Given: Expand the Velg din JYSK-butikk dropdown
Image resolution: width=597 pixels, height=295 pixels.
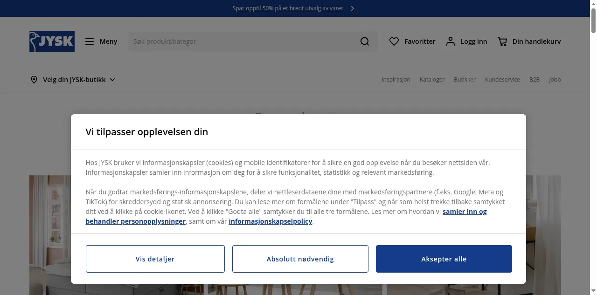Looking at the screenshot, I should (72, 80).
